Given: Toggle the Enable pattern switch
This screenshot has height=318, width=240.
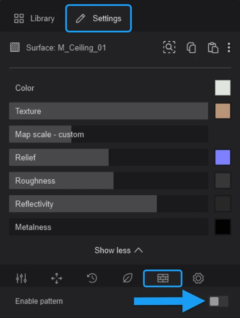Looking at the screenshot, I should click(218, 301).
